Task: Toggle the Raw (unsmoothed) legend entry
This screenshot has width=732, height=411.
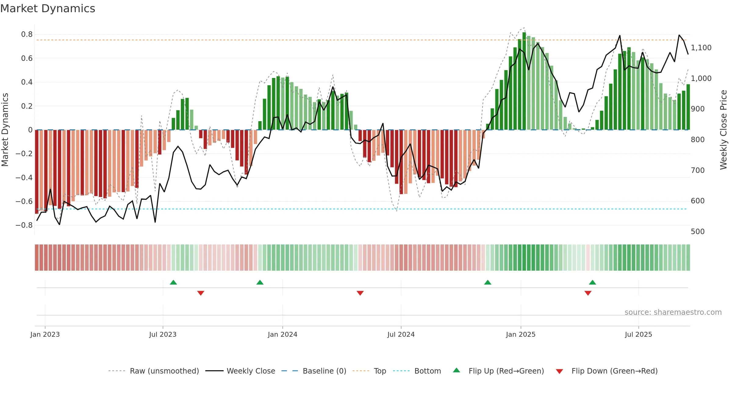Action: 153,371
